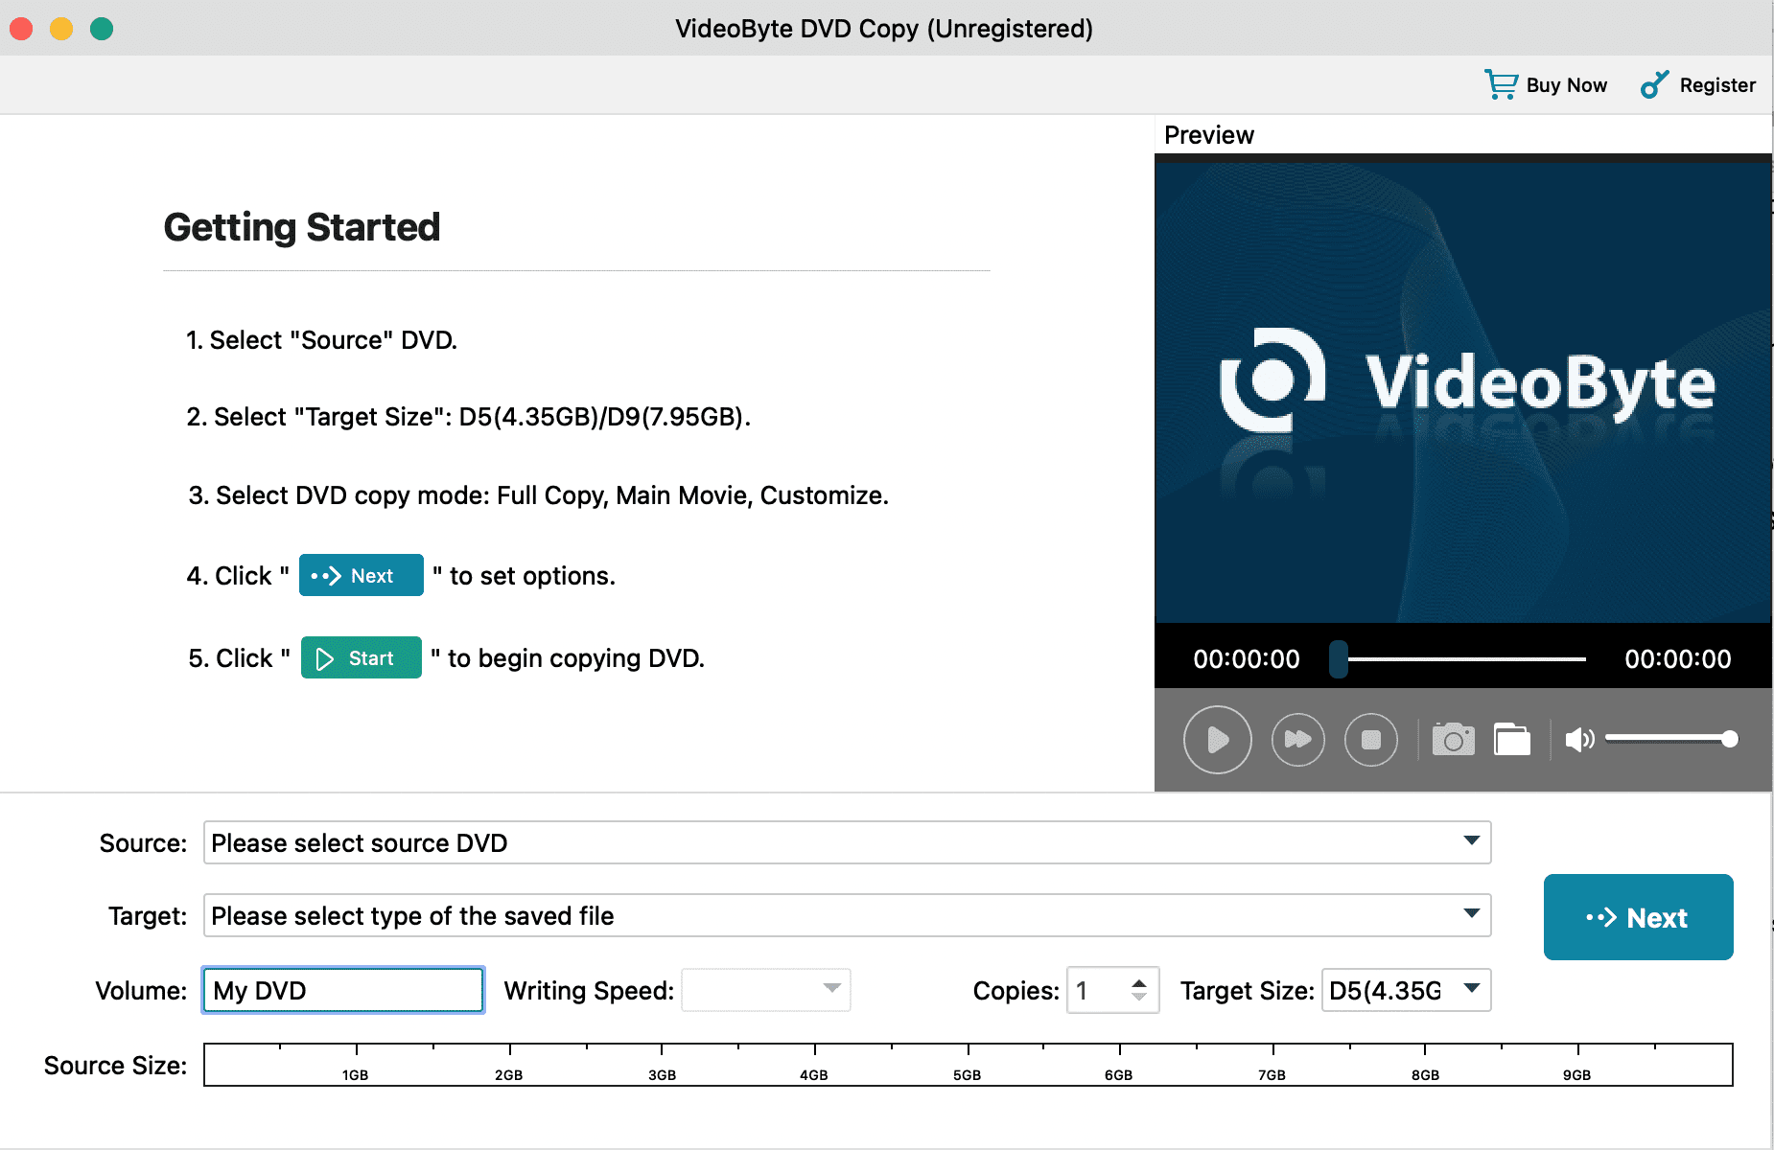The width and height of the screenshot is (1774, 1150).
Task: Click the volume slider handle
Action: (x=1729, y=739)
